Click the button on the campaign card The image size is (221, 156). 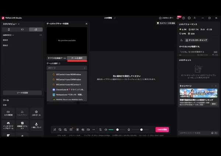coord(214,104)
